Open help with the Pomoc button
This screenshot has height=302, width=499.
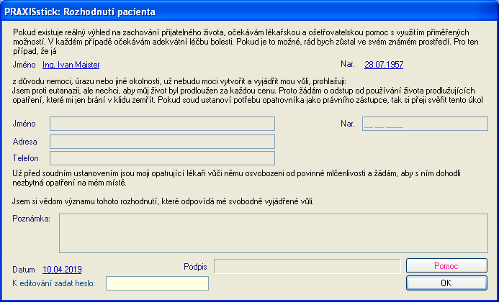[x=446, y=266]
